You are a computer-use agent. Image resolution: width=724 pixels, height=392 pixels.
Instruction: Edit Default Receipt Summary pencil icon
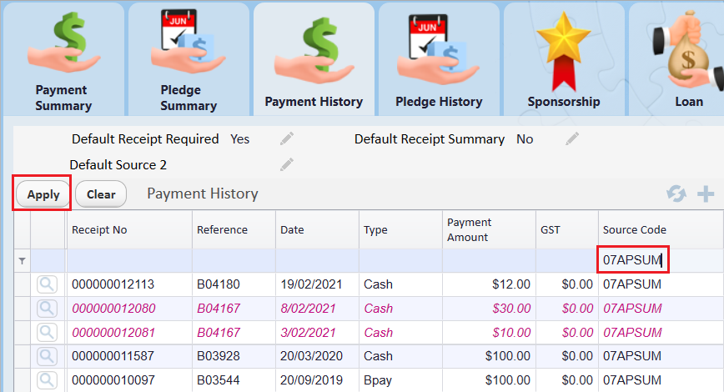pyautogui.click(x=572, y=139)
